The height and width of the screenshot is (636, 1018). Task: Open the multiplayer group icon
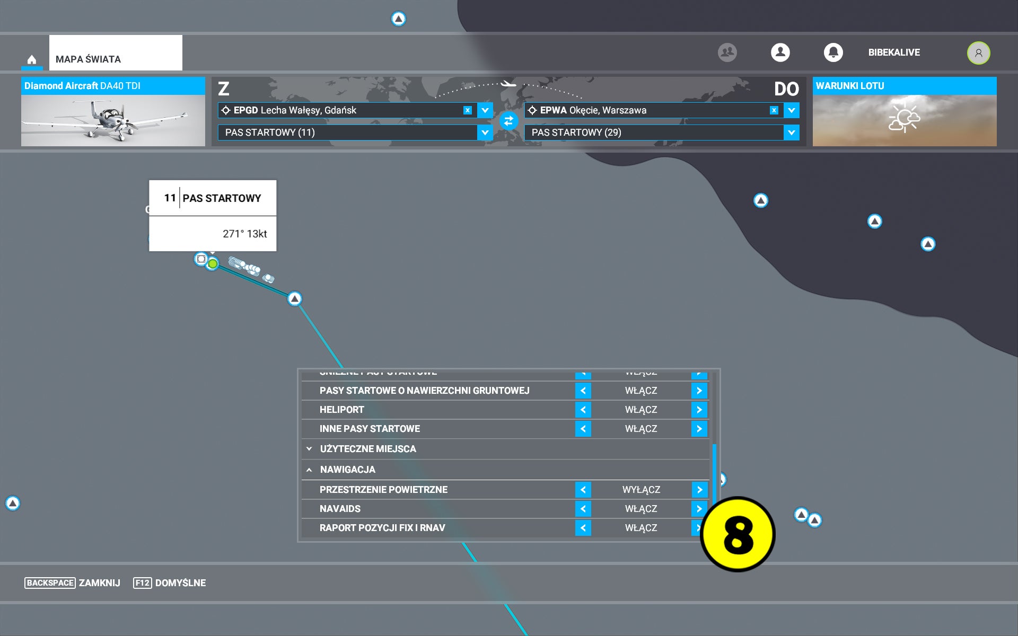727,52
